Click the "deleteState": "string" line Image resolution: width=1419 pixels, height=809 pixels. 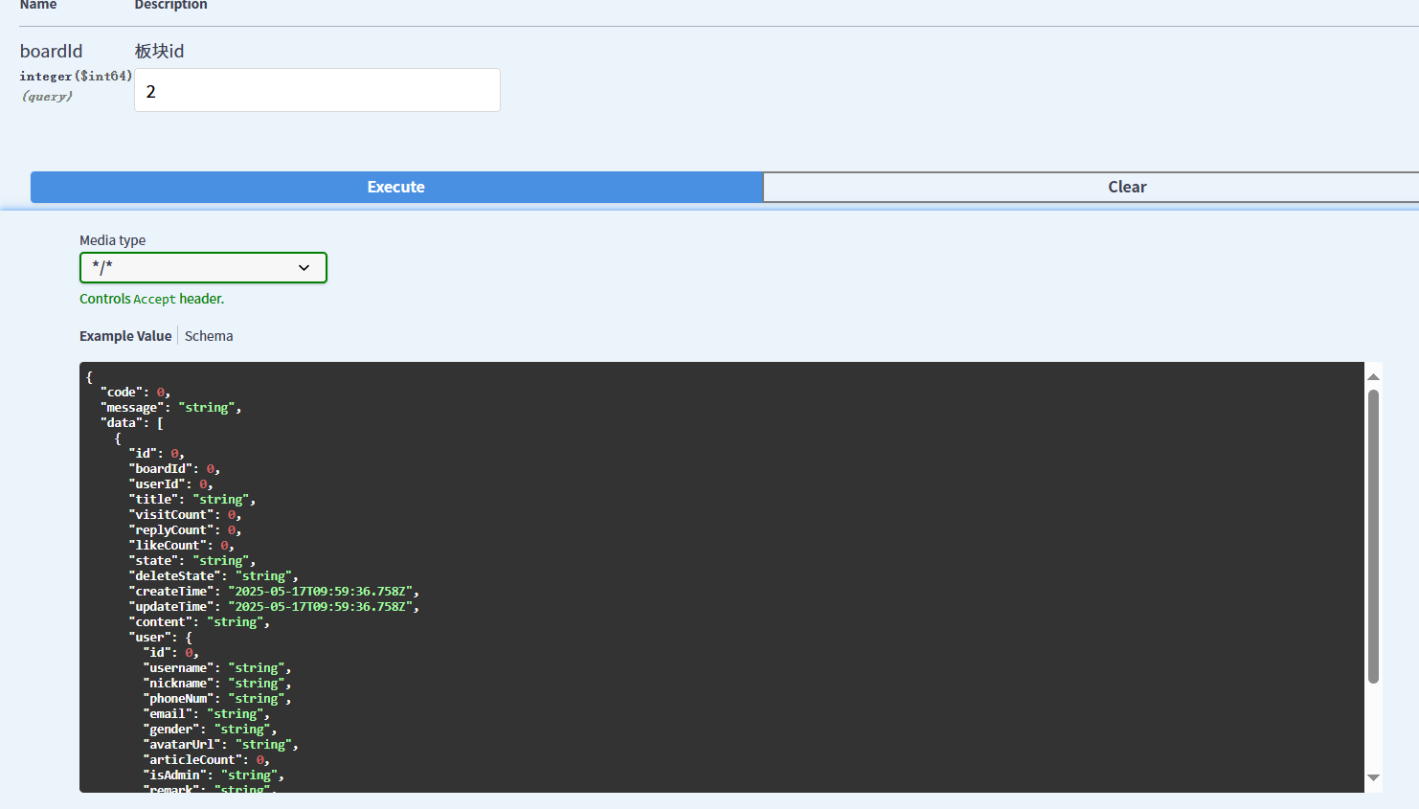[x=214, y=575]
